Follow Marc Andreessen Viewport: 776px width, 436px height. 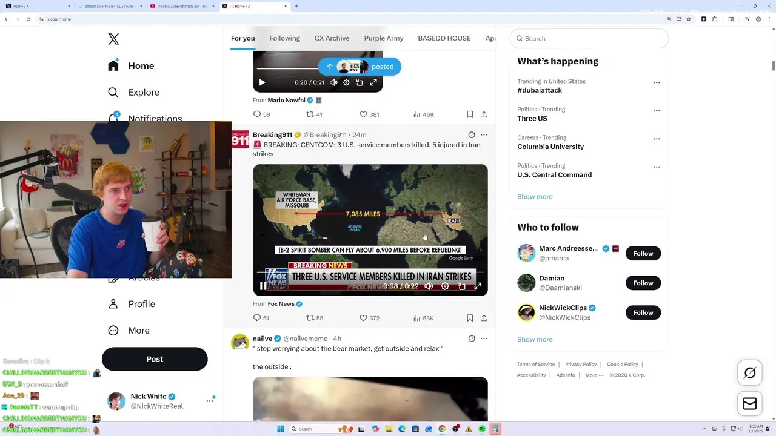pos(643,253)
